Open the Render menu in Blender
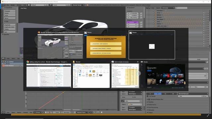Image resolution: width=212 pixels, height=119 pixels. click(x=13, y=5)
